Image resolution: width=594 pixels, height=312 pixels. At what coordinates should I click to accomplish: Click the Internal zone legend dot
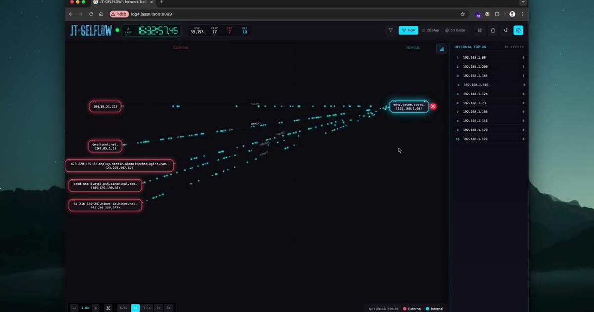pyautogui.click(x=428, y=309)
